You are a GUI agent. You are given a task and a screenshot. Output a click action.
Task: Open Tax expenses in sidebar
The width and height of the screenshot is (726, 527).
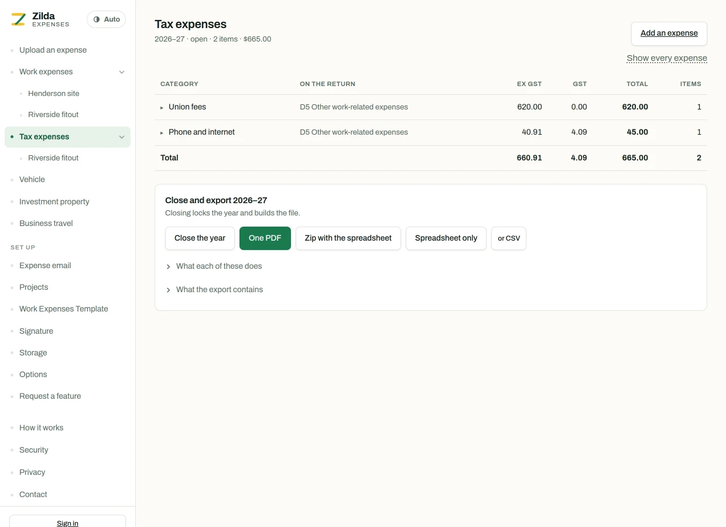click(44, 136)
